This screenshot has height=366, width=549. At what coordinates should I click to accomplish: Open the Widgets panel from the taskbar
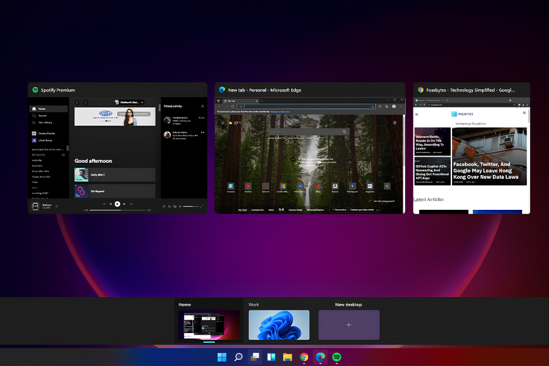[271, 357]
